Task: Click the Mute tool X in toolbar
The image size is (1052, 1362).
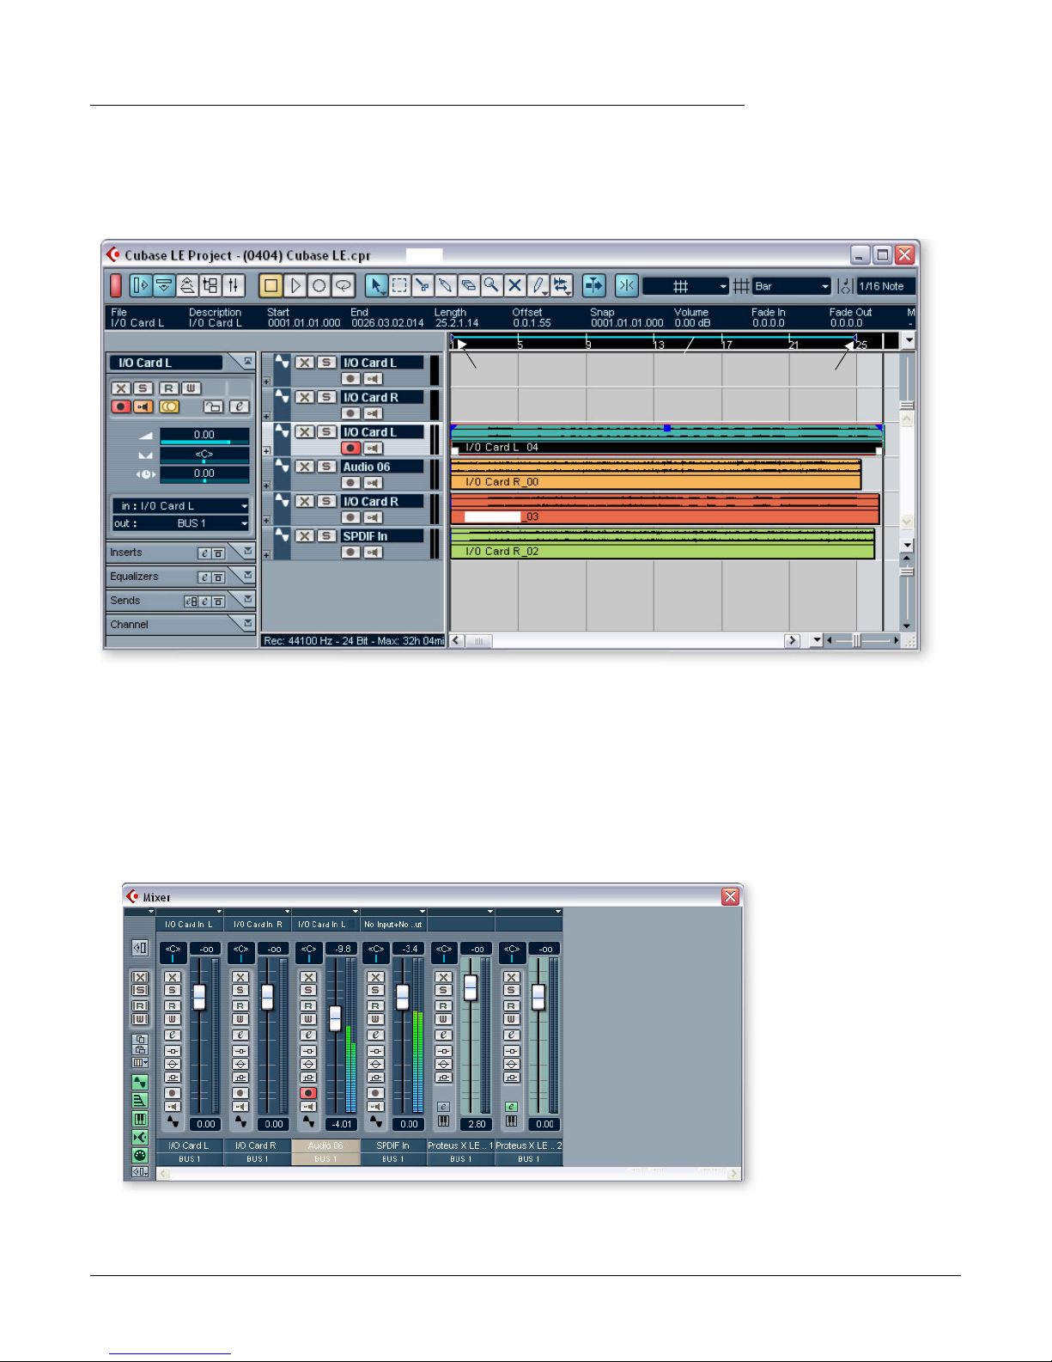Action: 514,286
